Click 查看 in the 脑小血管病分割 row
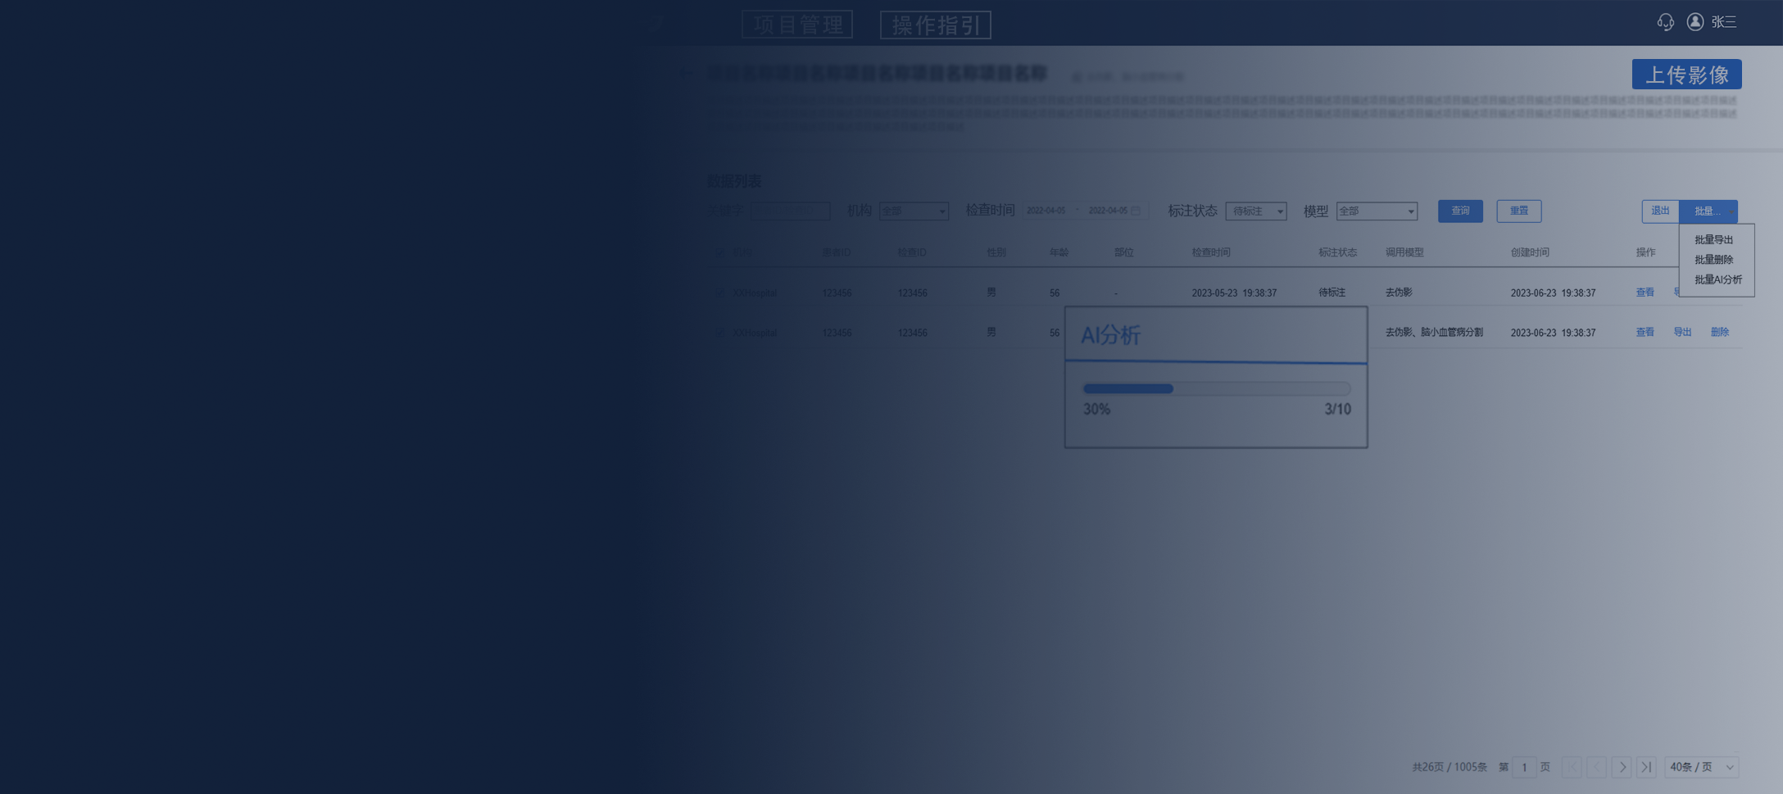1783x794 pixels. point(1645,333)
